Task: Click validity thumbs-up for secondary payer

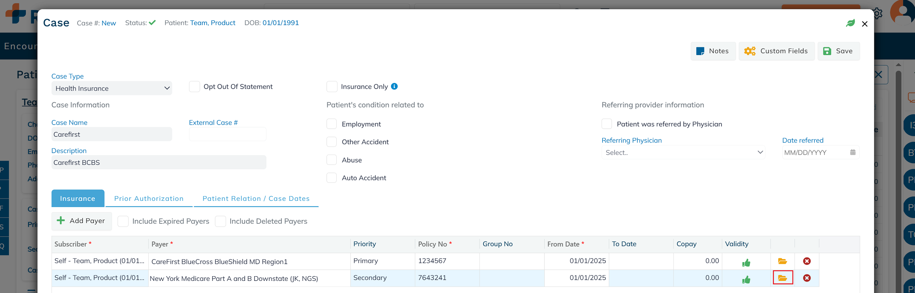Action: coord(746,280)
